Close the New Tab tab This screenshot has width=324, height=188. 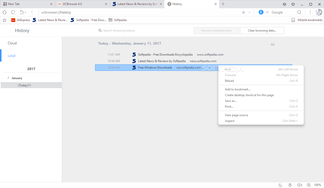(51, 4)
